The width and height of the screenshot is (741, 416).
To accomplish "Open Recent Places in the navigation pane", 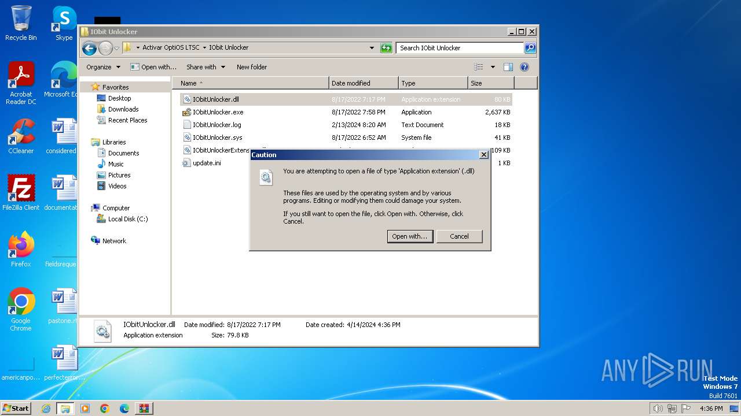I will pyautogui.click(x=127, y=120).
